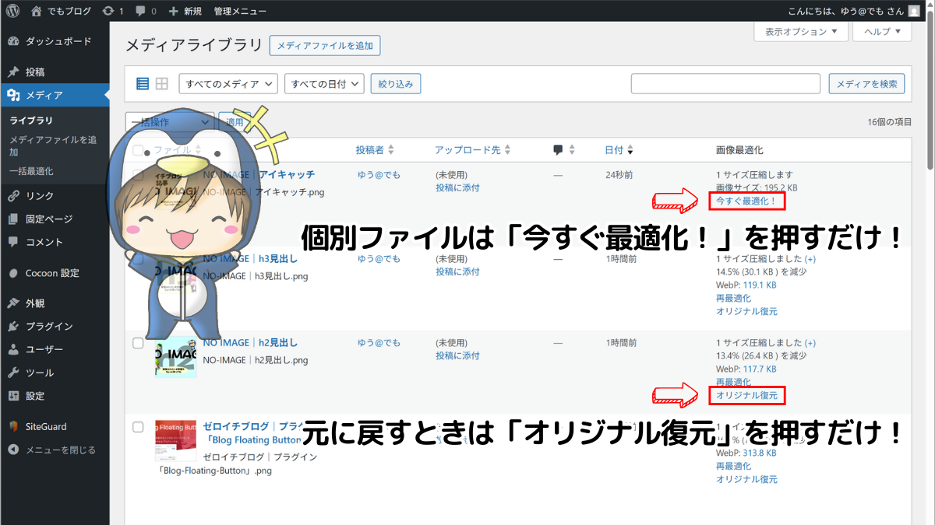Open comments bubble in admin bar

140,12
